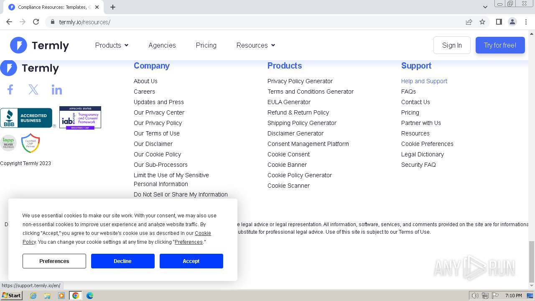Open a new browser tab with plus
Viewport: 535px width, 301px height.
pyautogui.click(x=113, y=7)
